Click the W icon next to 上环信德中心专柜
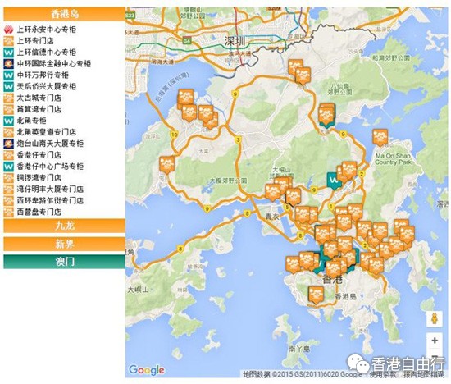 click(8, 53)
